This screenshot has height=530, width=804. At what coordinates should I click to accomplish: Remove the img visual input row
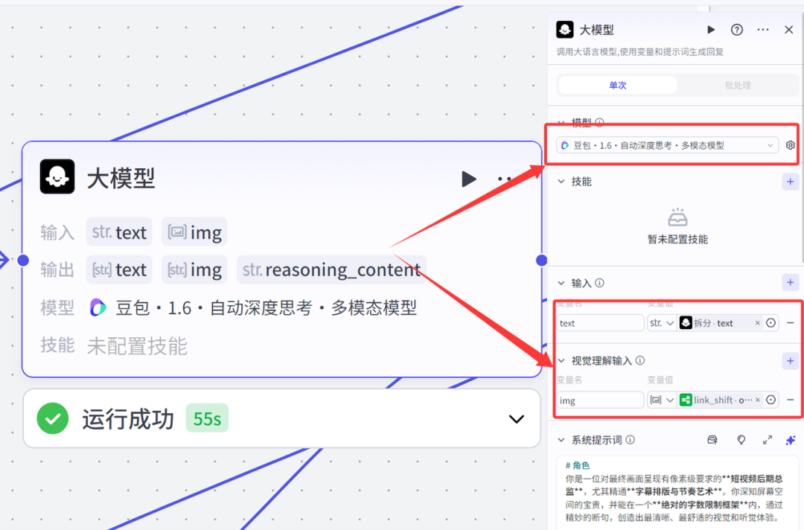pyautogui.click(x=790, y=400)
